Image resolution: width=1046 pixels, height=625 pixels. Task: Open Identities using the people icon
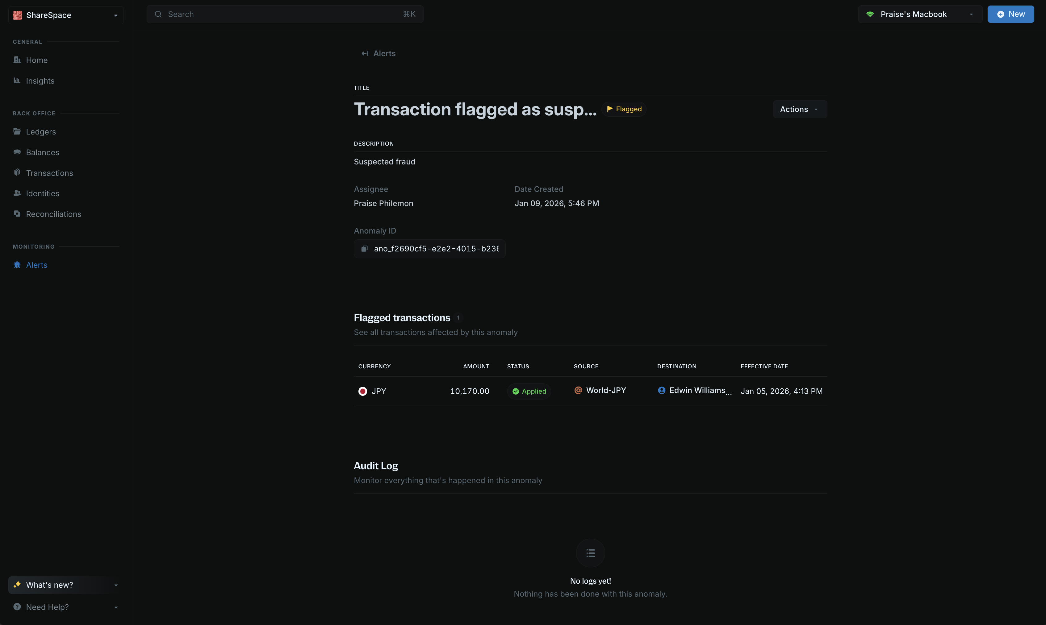tap(17, 193)
